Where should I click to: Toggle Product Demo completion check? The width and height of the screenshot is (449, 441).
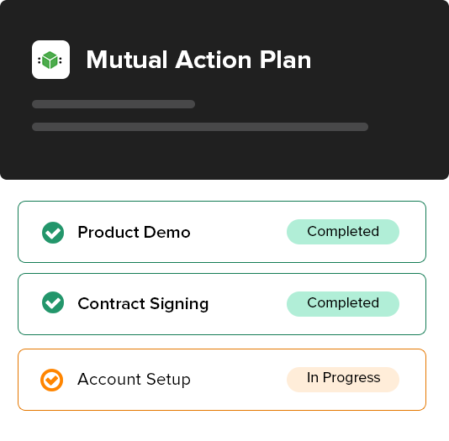click(x=53, y=233)
